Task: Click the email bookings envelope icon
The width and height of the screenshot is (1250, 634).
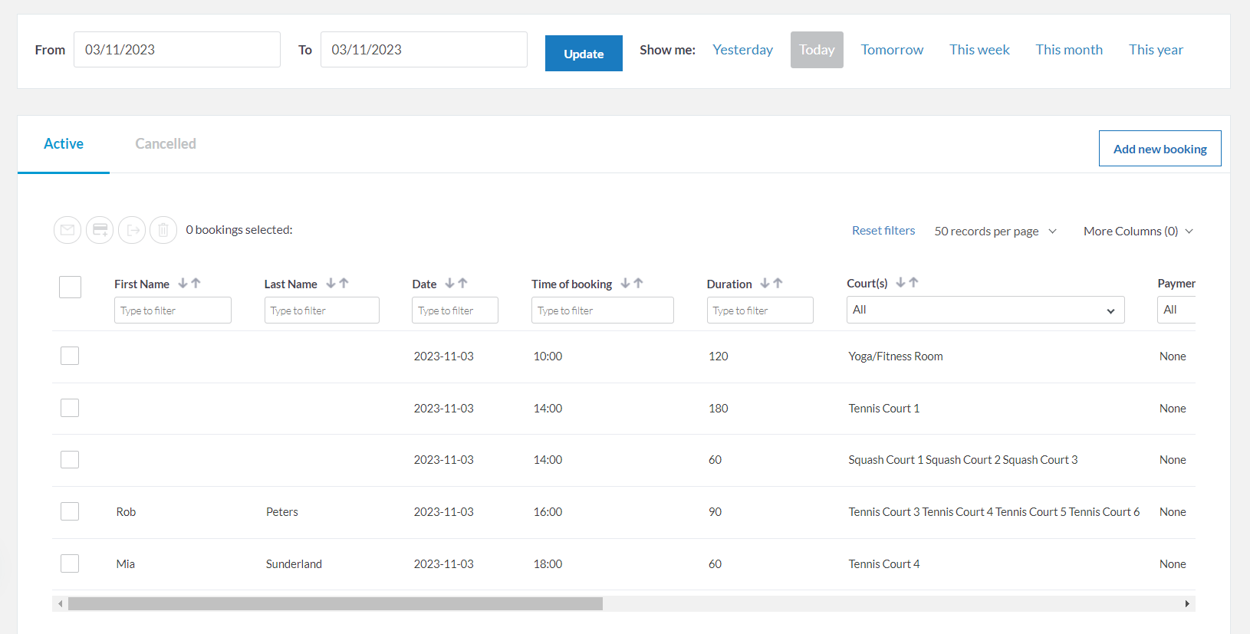Action: pos(67,230)
